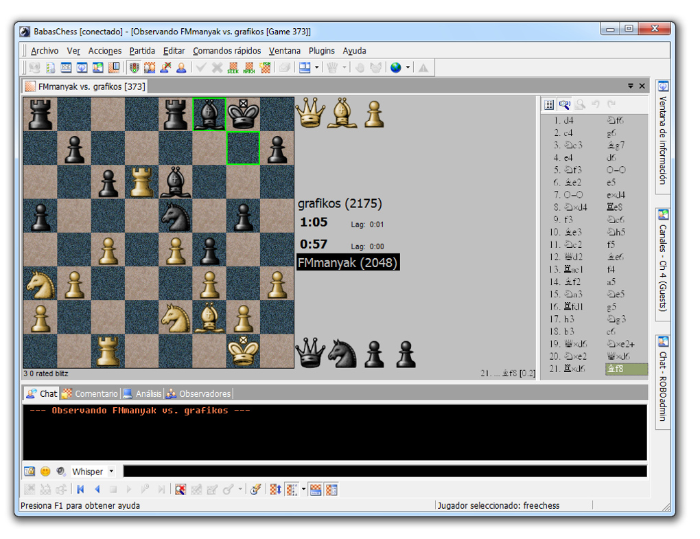Click the globe icon in the top toolbar
Viewport: 700px width, 539px height.
[395, 68]
